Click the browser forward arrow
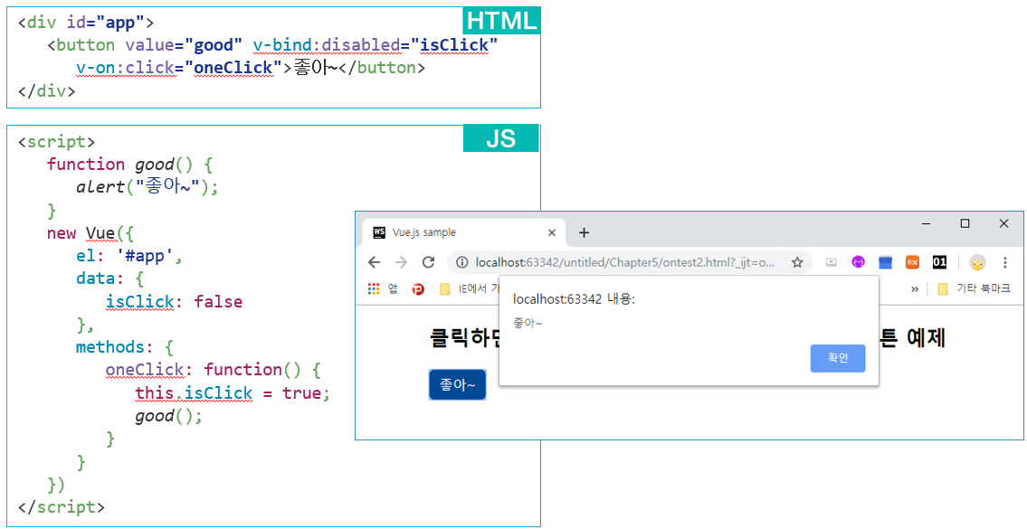The image size is (1027, 529). (x=401, y=262)
